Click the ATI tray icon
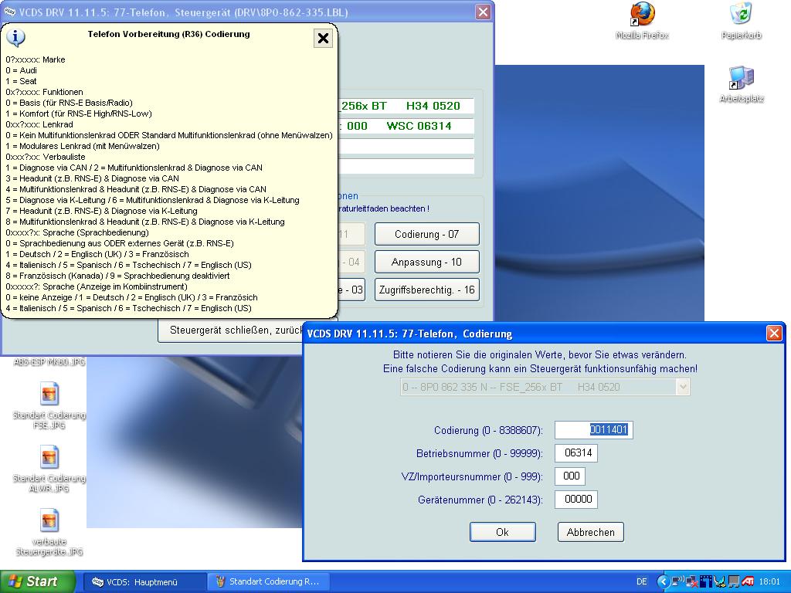This screenshot has height=593, width=791. (748, 581)
